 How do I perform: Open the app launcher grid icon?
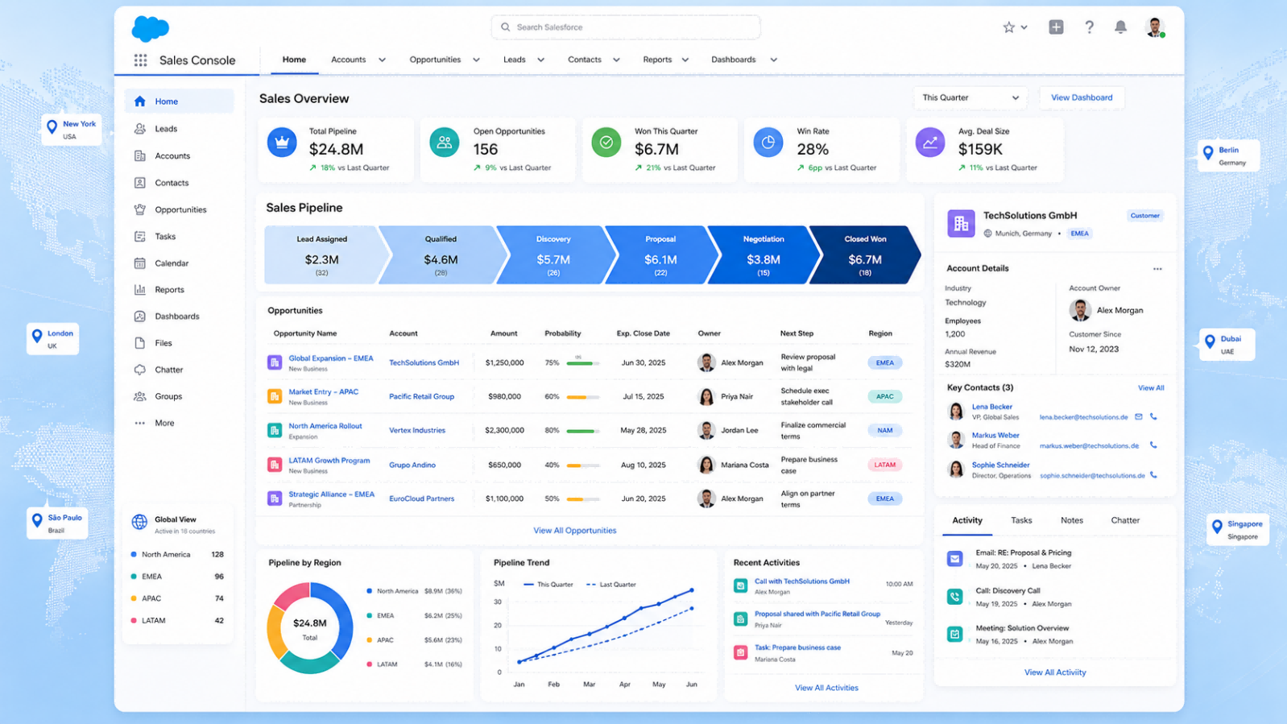(140, 60)
